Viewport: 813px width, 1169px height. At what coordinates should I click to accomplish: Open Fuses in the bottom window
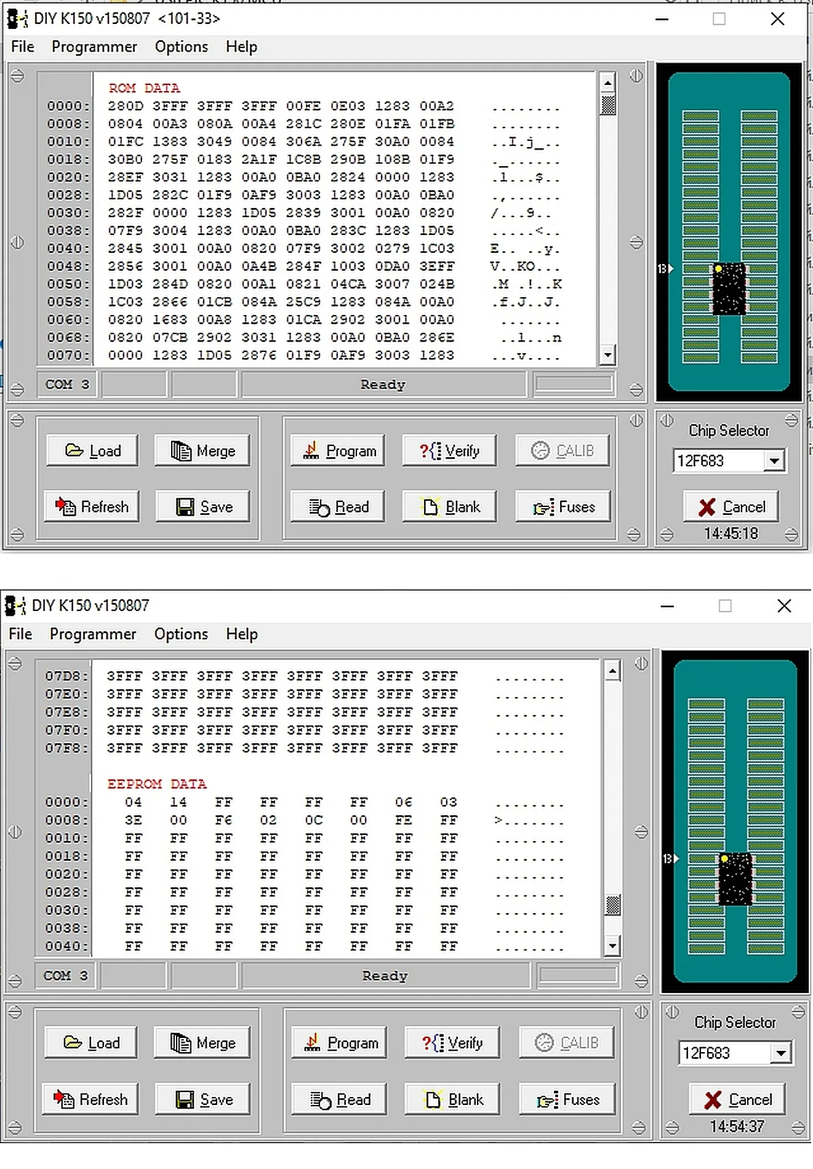coord(567,1099)
